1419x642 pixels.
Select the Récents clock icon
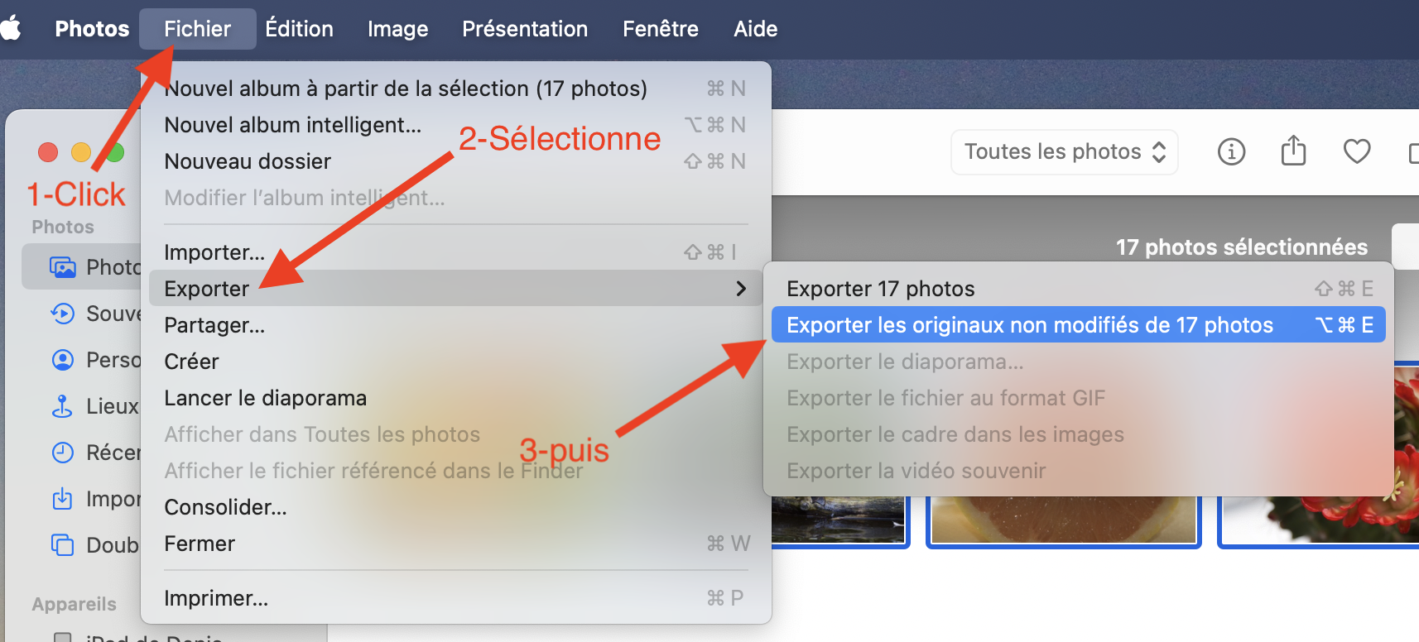63,453
